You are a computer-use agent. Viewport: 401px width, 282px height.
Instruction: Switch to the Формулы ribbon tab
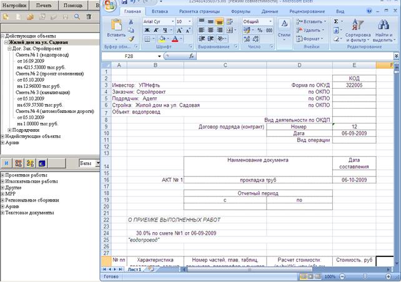click(240, 11)
